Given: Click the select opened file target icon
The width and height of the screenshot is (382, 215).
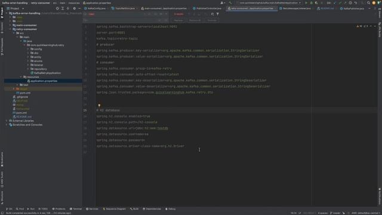Looking at the screenshot, I should click(x=57, y=8).
